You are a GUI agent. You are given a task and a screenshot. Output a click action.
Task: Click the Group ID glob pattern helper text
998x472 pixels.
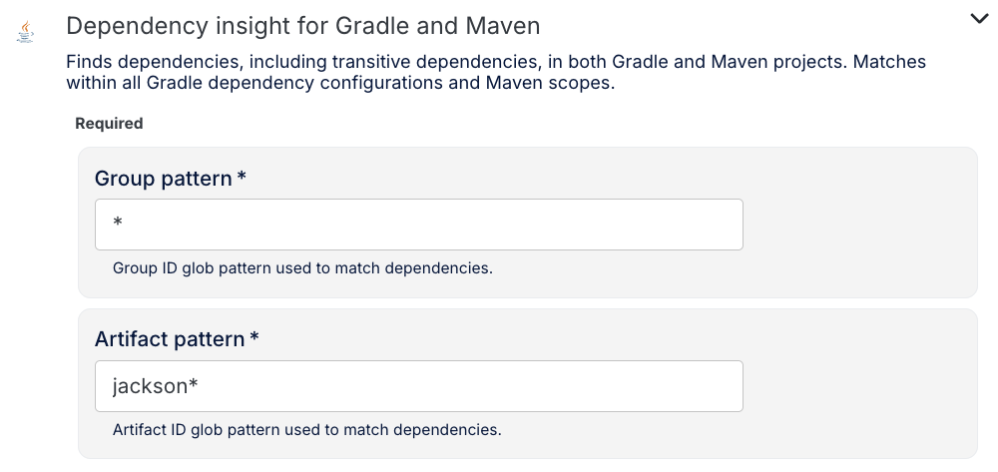[x=302, y=268]
